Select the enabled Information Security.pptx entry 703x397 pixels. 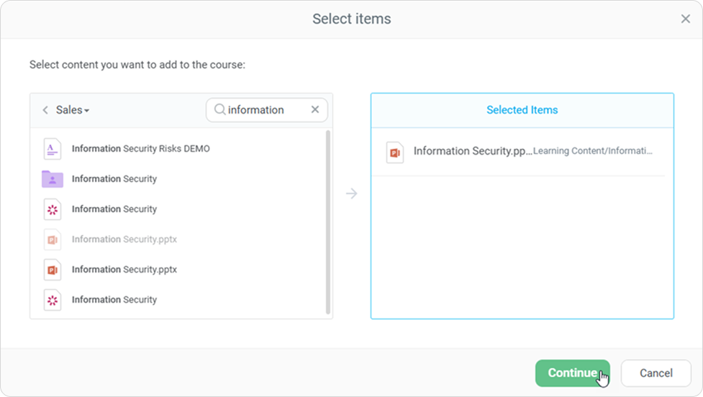[x=124, y=270]
